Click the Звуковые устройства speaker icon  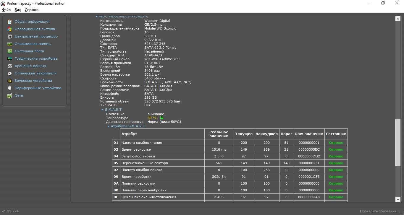point(10,81)
